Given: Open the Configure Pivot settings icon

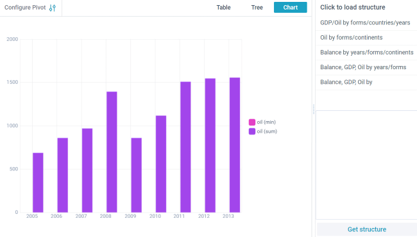Looking at the screenshot, I should coord(53,8).
